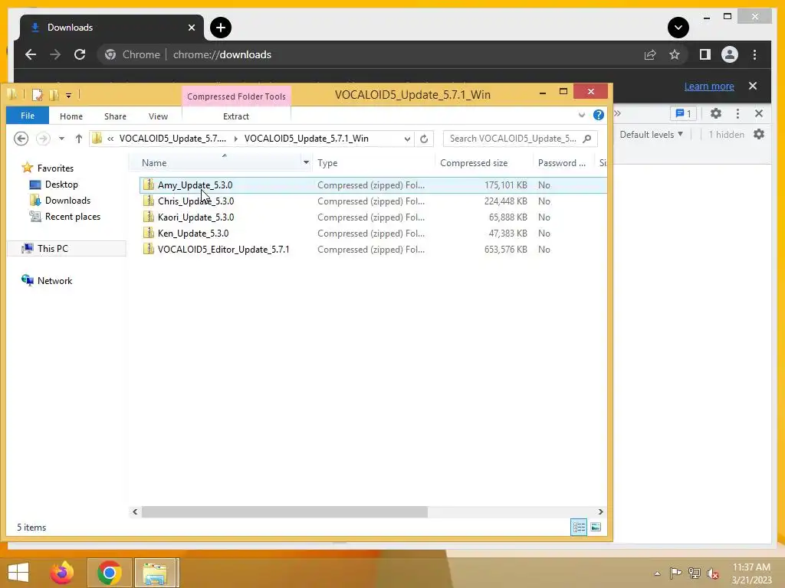Share this page in Chrome

650,54
